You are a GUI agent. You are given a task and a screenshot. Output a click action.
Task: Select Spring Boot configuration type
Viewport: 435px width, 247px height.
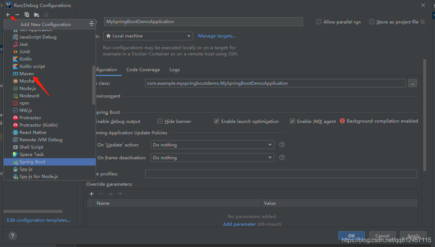click(x=49, y=162)
